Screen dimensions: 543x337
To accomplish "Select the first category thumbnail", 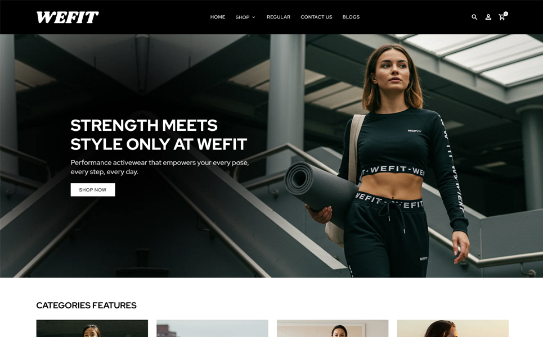I will point(92,329).
